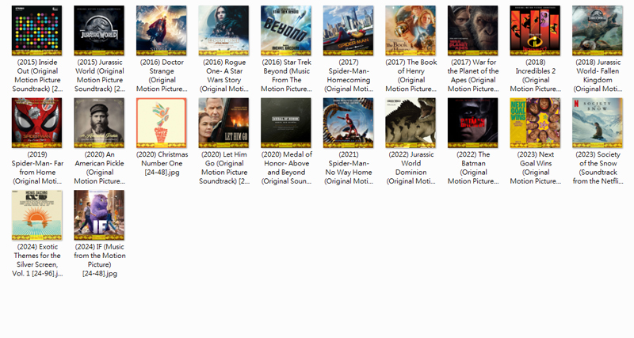
Task: Click "(2022) Jurassic World Dominion" file name
Action: (411, 168)
